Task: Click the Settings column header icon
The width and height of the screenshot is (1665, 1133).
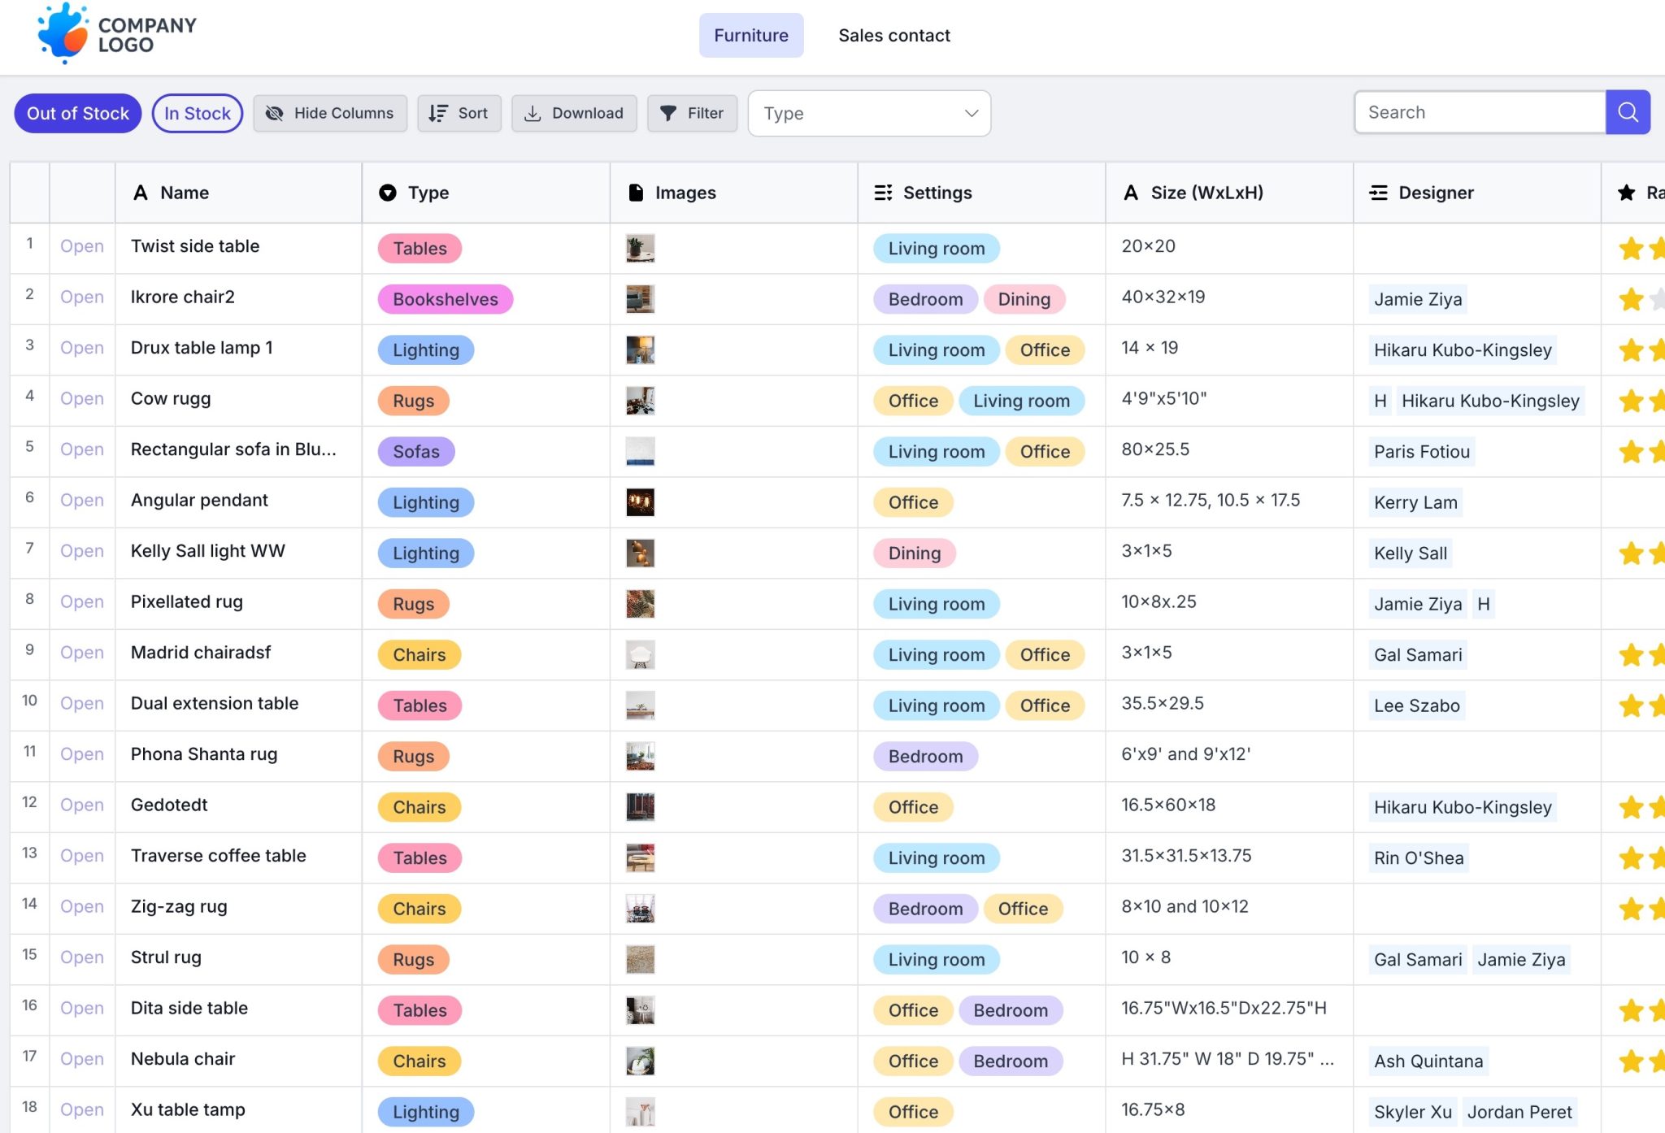Action: click(x=884, y=193)
